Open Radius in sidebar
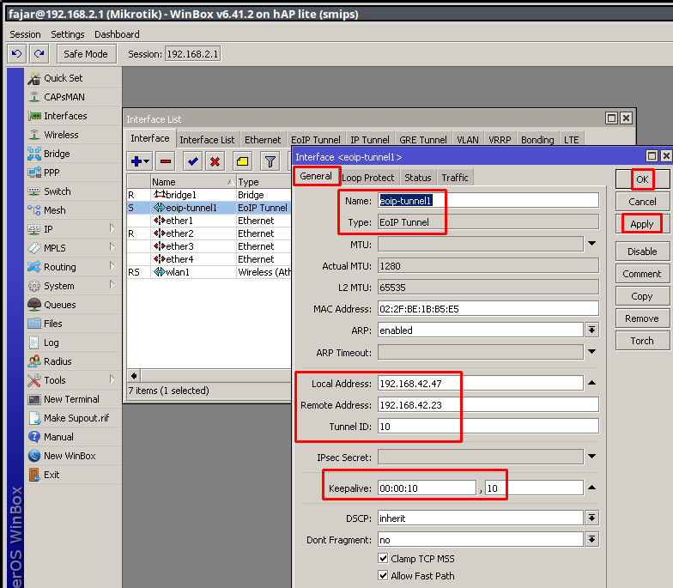 [x=58, y=361]
